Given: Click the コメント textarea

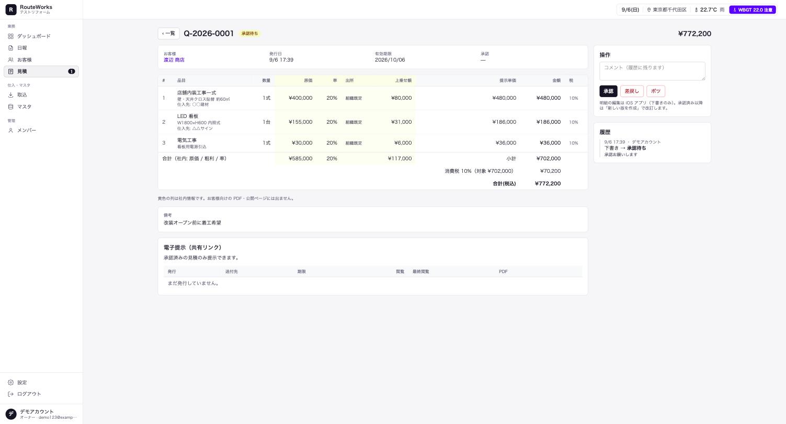Looking at the screenshot, I should 652,71.
